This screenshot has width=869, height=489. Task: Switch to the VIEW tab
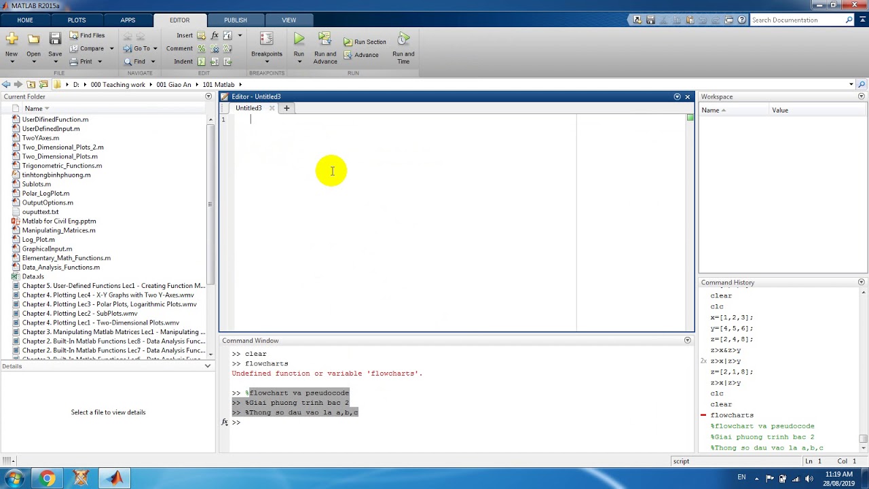(289, 20)
